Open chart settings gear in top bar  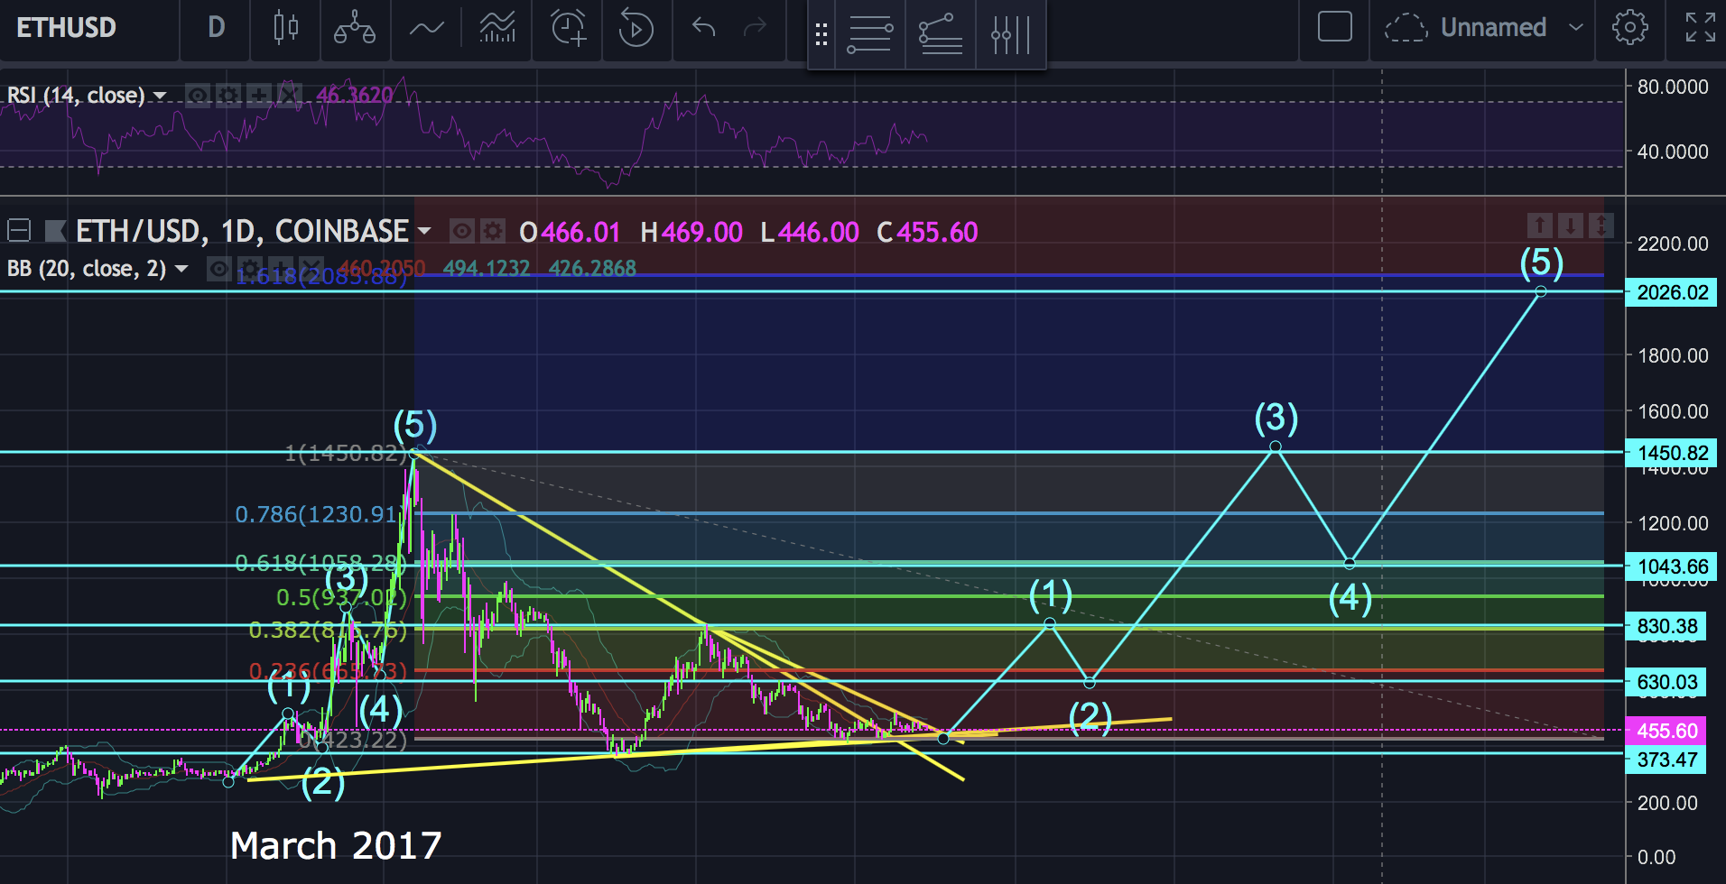[1629, 28]
